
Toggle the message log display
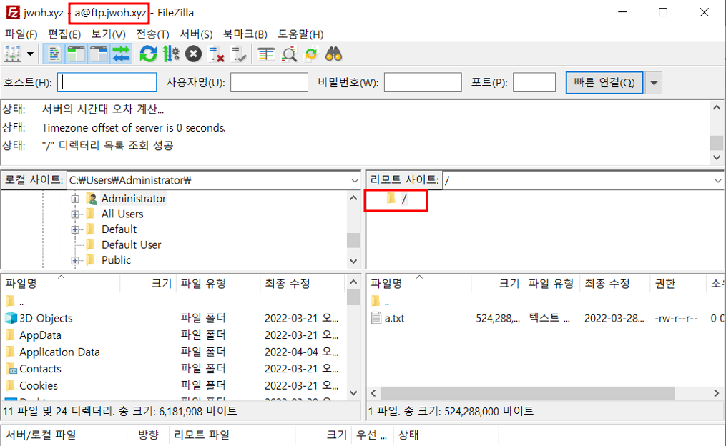coord(54,54)
